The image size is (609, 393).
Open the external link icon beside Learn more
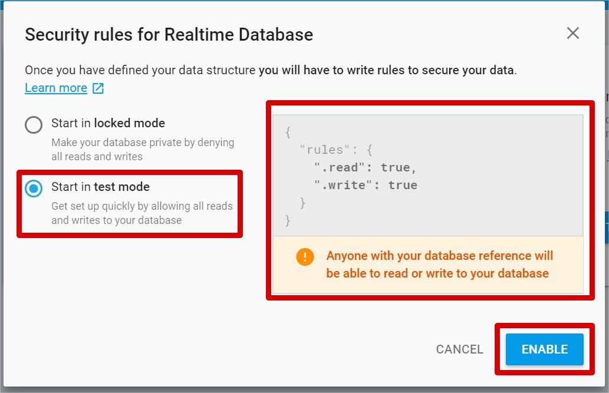click(98, 88)
